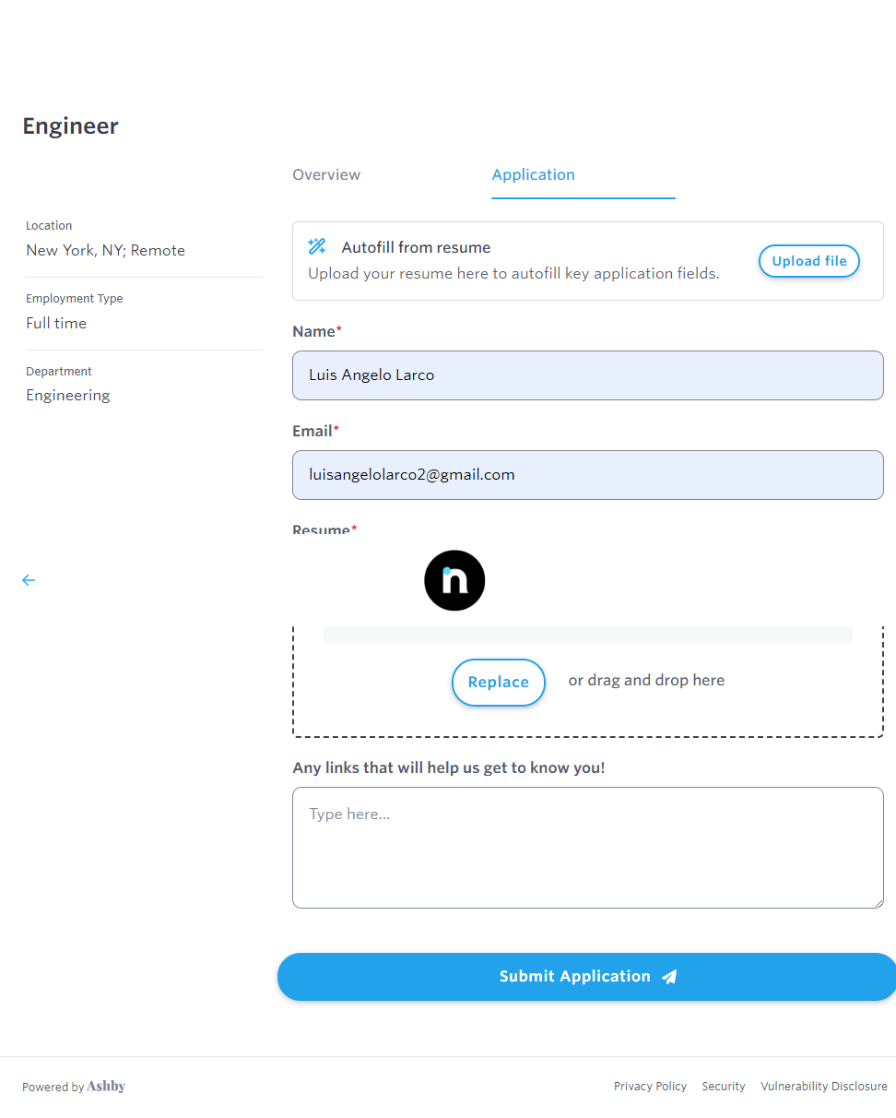The width and height of the screenshot is (896, 1118).
Task: Click into the Email input field
Action: pyautogui.click(x=587, y=475)
